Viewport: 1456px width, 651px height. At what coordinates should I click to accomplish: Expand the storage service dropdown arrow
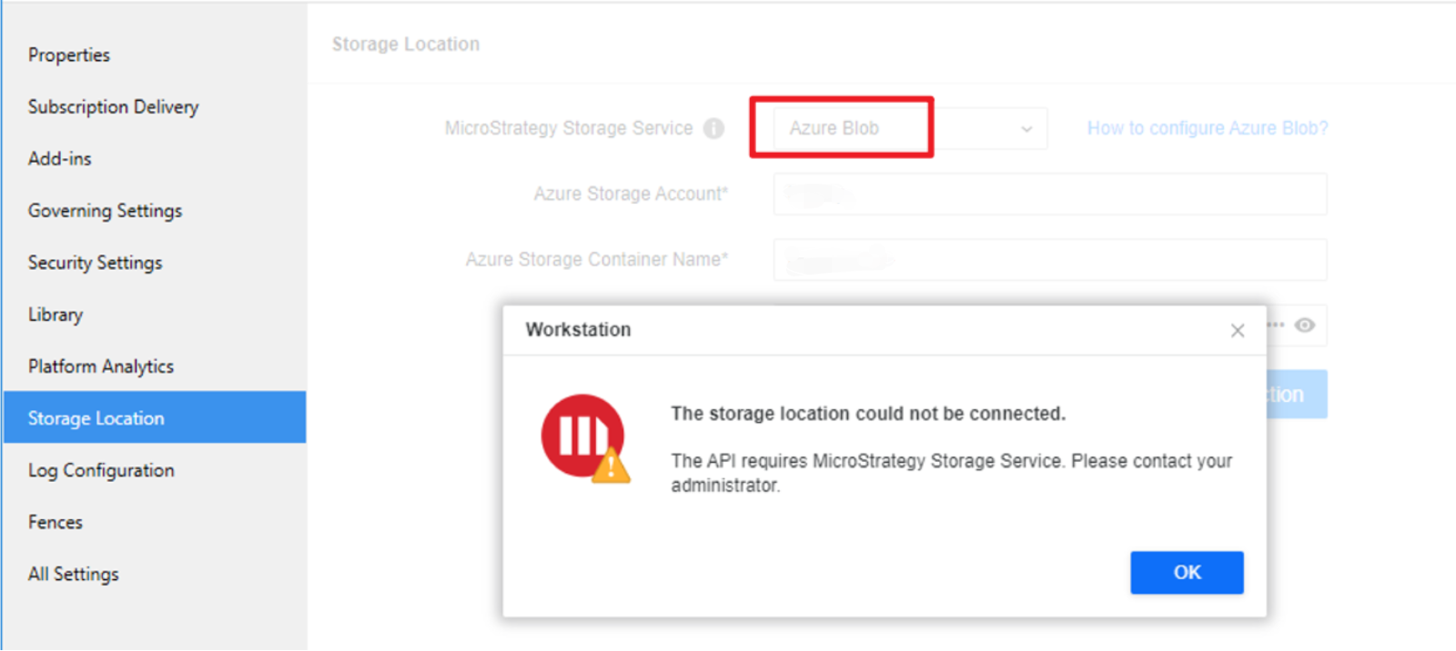pos(1026,129)
